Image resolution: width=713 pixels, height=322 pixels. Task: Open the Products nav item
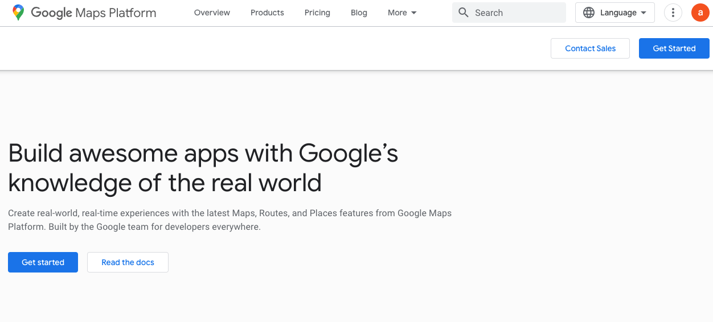coord(267,13)
